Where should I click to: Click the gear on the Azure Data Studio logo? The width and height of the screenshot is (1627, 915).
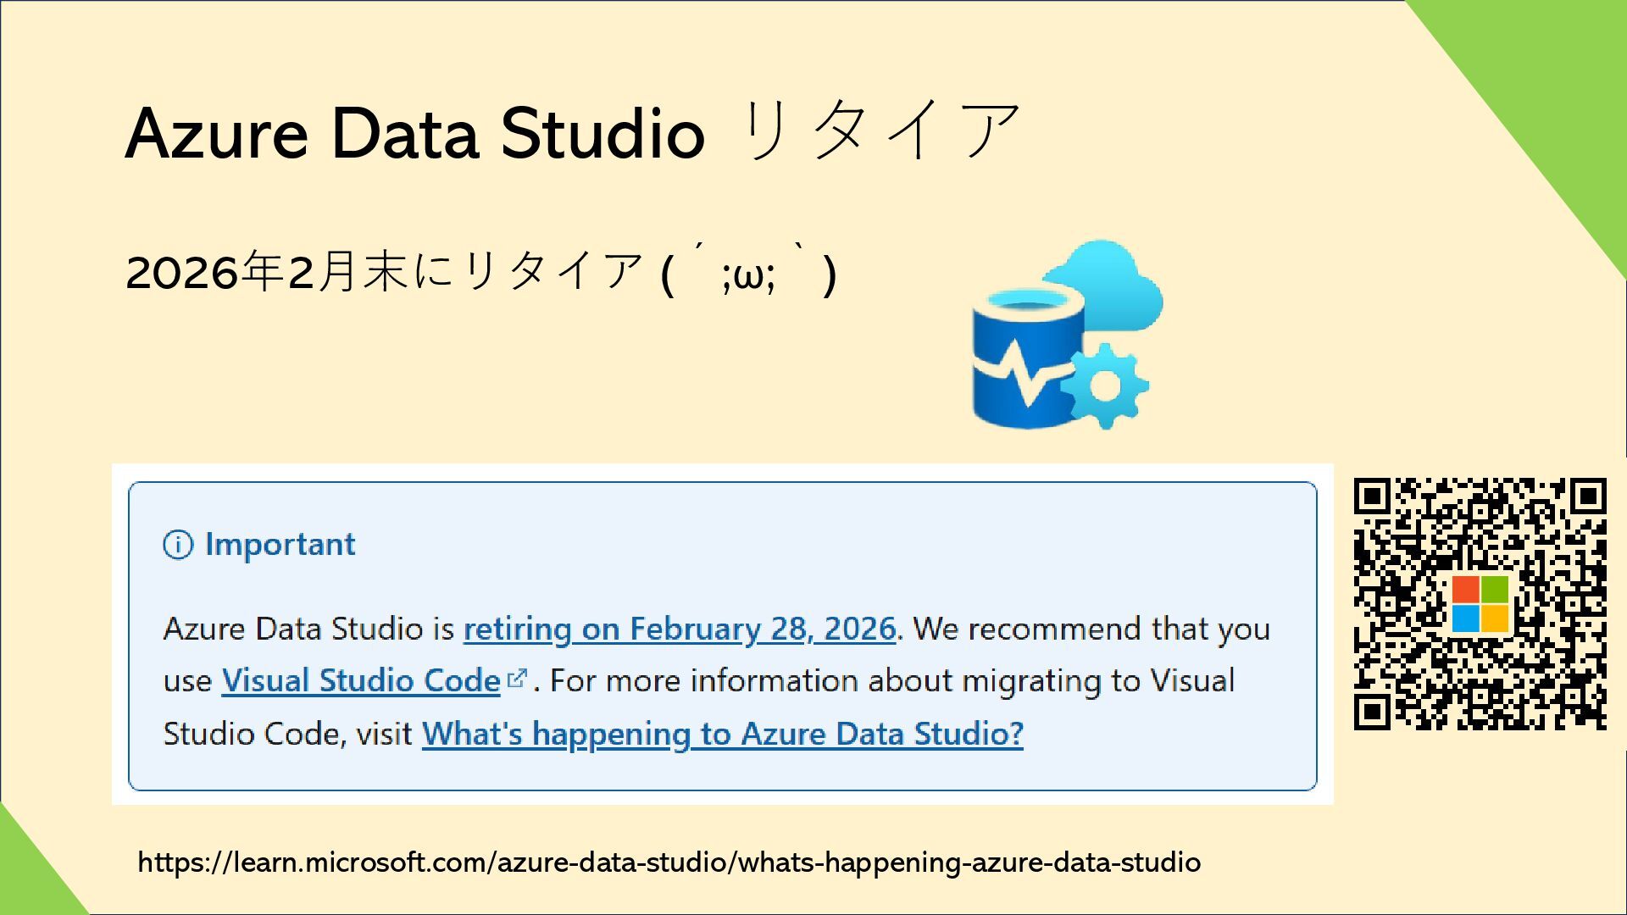pos(1104,386)
